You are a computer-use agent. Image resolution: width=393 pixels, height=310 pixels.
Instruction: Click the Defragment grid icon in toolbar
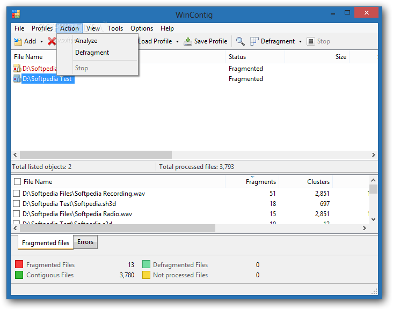point(254,41)
